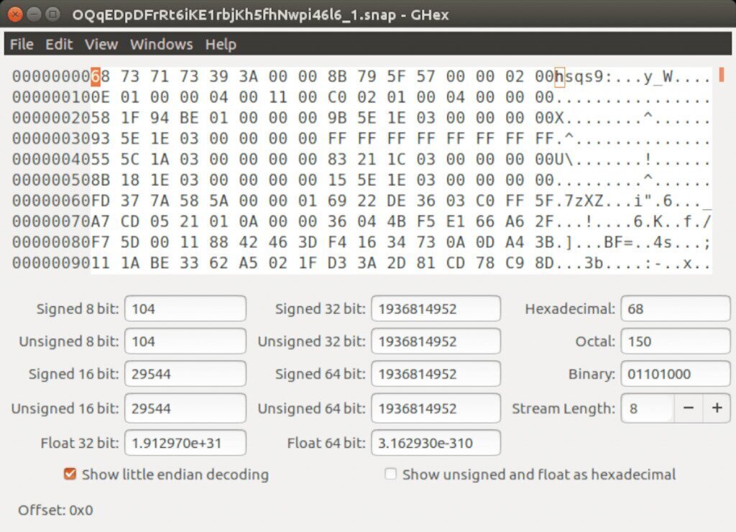Screen dimensions: 736x532
Task: Click the Octal value field showing 150
Action: click(x=674, y=341)
